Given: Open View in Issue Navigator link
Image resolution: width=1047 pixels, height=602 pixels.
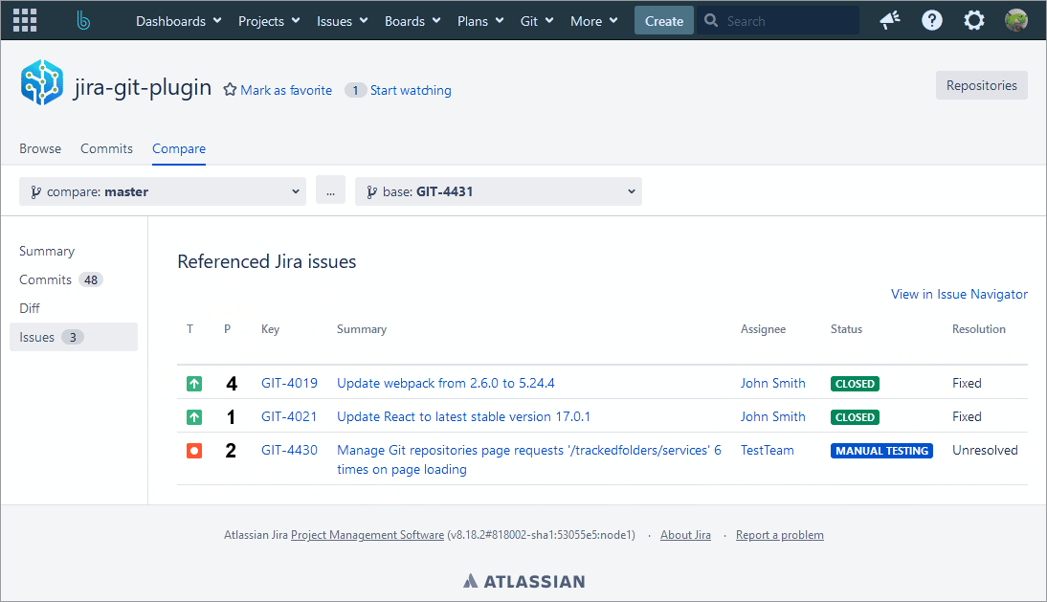Looking at the screenshot, I should [x=959, y=294].
